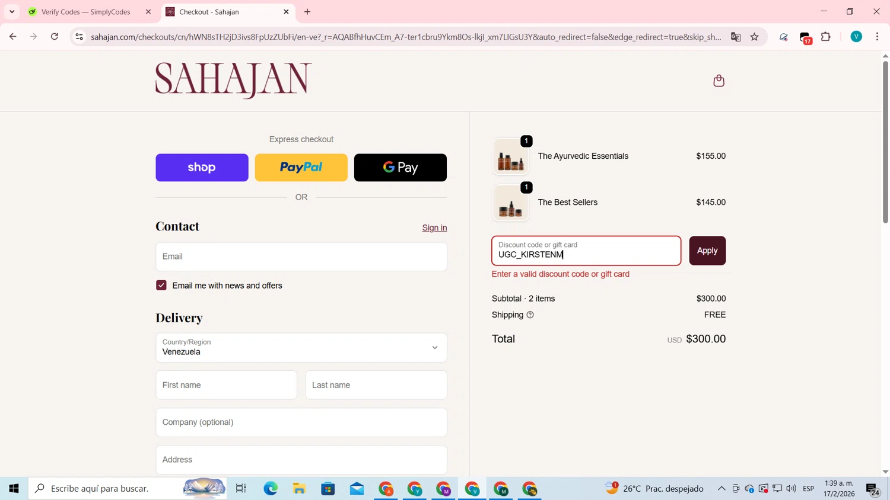Focus the Company optional field
This screenshot has width=890, height=500.
point(301,422)
